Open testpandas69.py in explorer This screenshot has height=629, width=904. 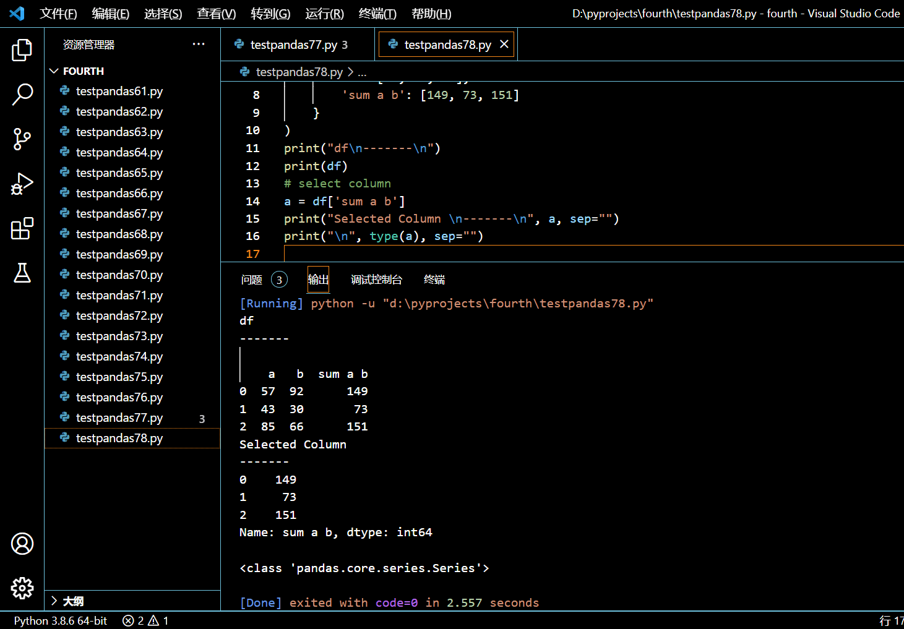click(x=132, y=254)
